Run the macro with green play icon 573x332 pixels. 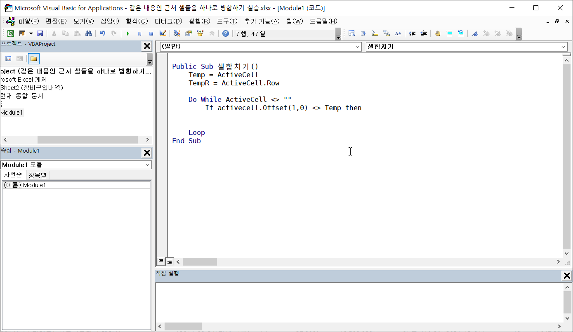[x=128, y=33]
